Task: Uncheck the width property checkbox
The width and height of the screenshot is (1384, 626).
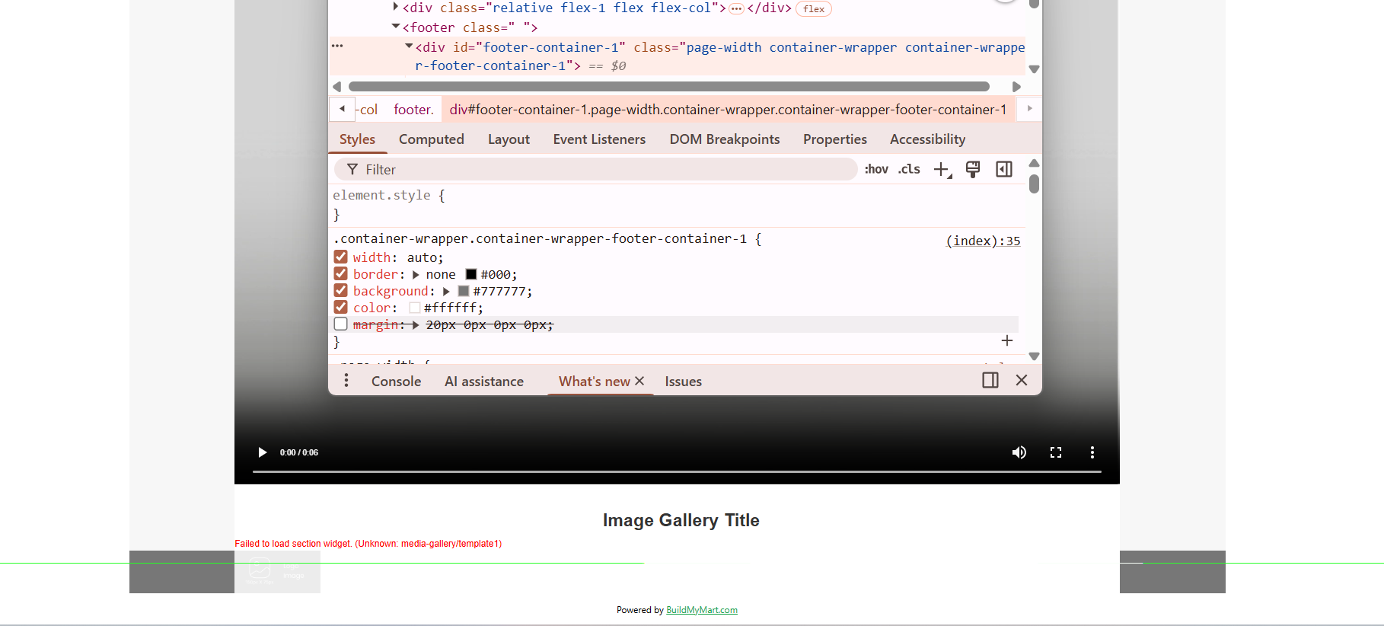Action: [x=341, y=257]
